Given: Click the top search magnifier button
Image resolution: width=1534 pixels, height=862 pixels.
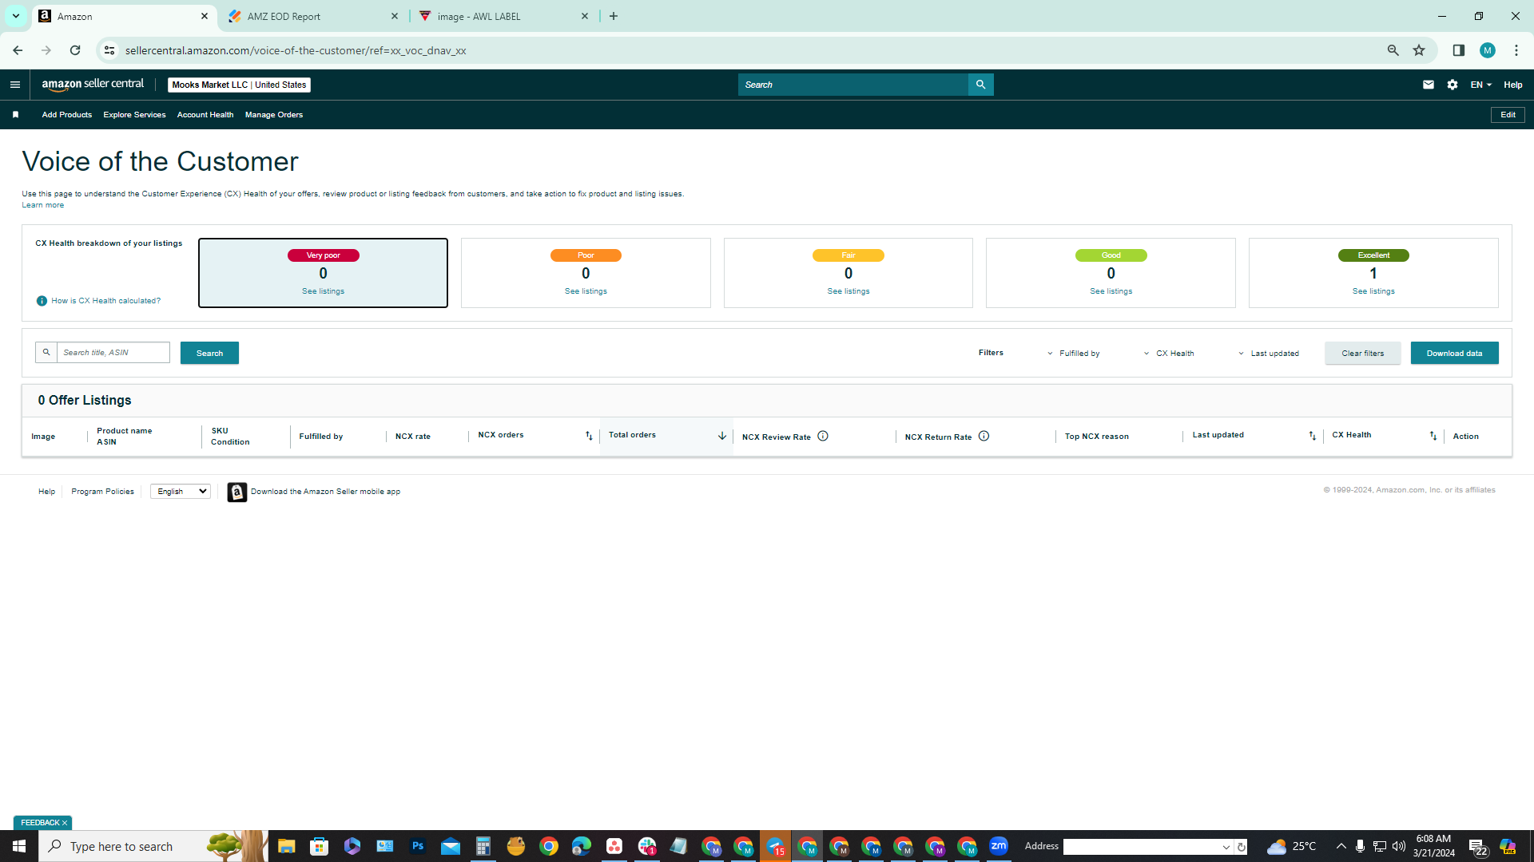Looking at the screenshot, I should (x=980, y=85).
